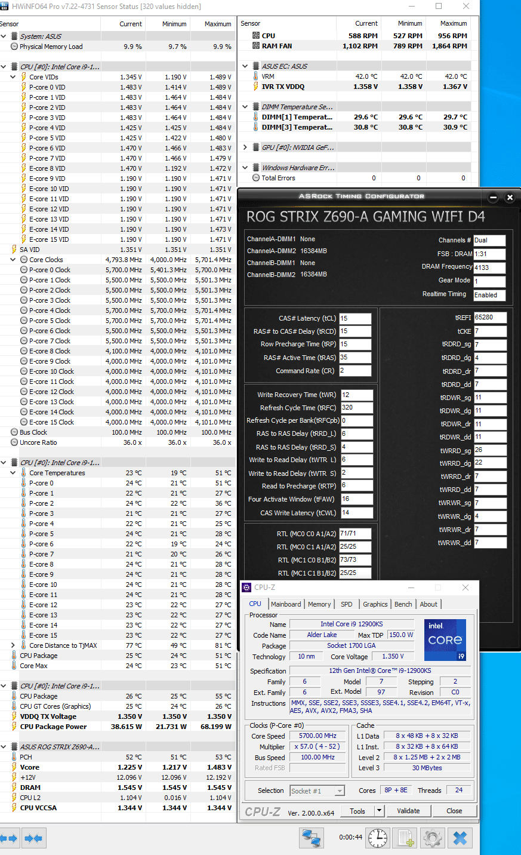Collapse the System: ASUS sensor group

click(x=4, y=36)
